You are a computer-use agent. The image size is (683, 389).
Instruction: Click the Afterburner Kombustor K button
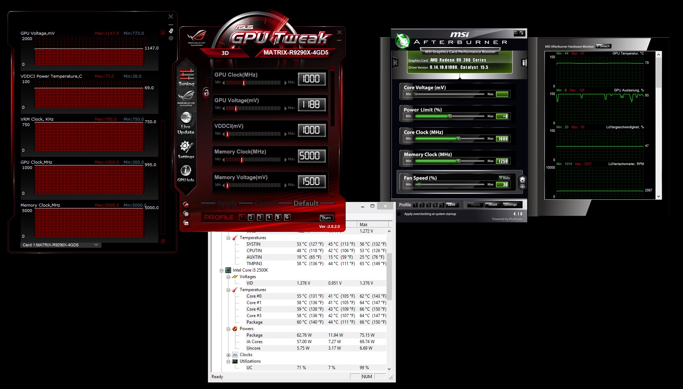[x=395, y=63]
